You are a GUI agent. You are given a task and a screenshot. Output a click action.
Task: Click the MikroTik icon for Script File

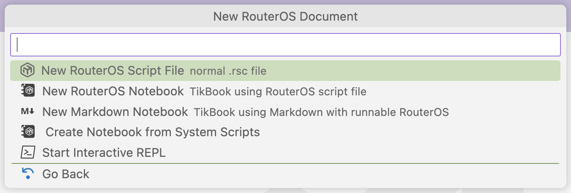28,70
